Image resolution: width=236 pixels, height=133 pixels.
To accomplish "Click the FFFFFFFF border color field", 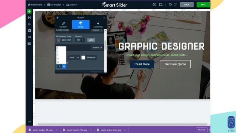I will [x=91, y=58].
